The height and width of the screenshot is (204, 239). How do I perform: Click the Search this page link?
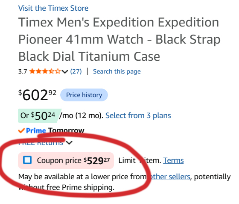[117, 71]
